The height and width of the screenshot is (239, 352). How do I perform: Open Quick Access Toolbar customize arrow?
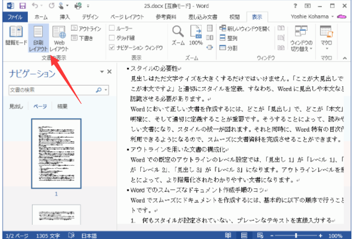pyautogui.click(x=88, y=6)
